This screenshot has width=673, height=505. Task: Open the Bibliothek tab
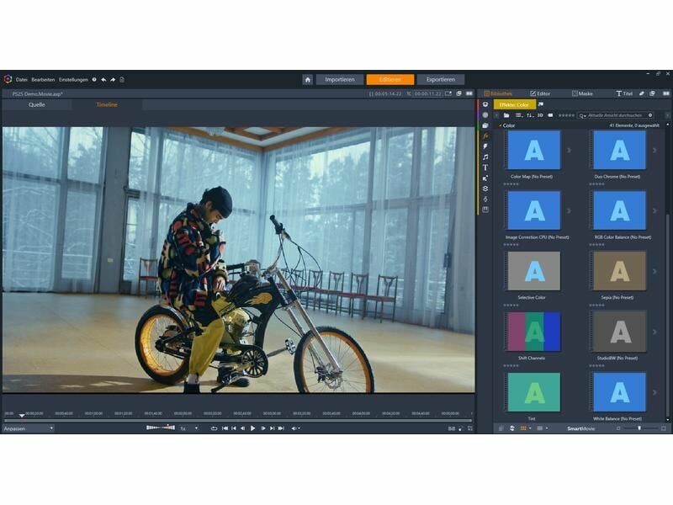coord(498,93)
